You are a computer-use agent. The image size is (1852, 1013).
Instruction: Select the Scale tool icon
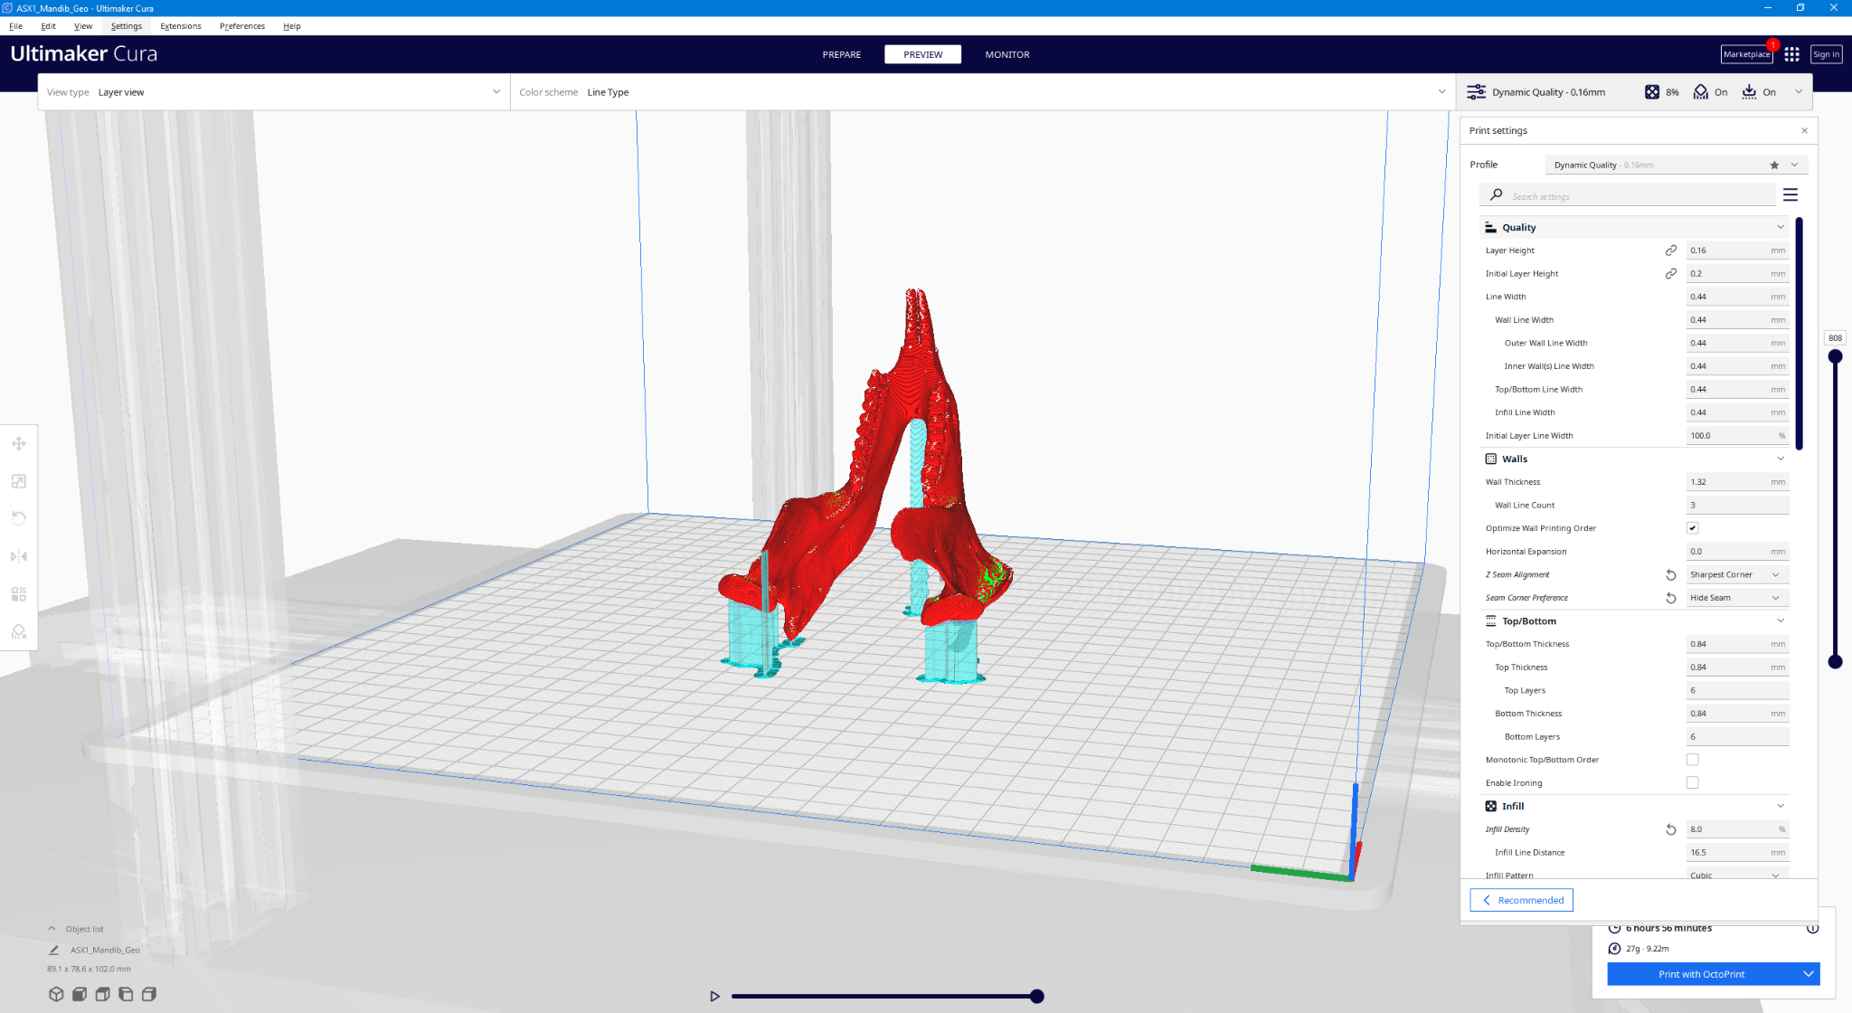(19, 481)
